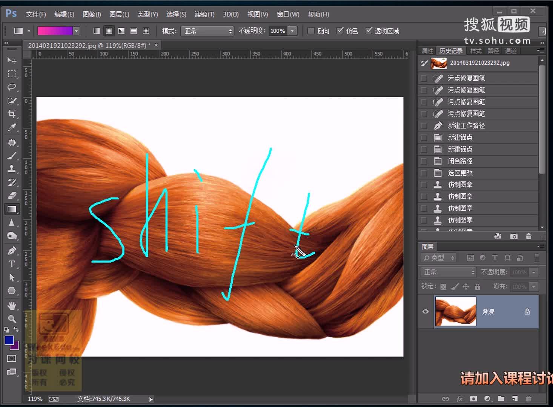The height and width of the screenshot is (407, 553).
Task: Open the layer opacity dropdown arrow
Action: [533, 272]
